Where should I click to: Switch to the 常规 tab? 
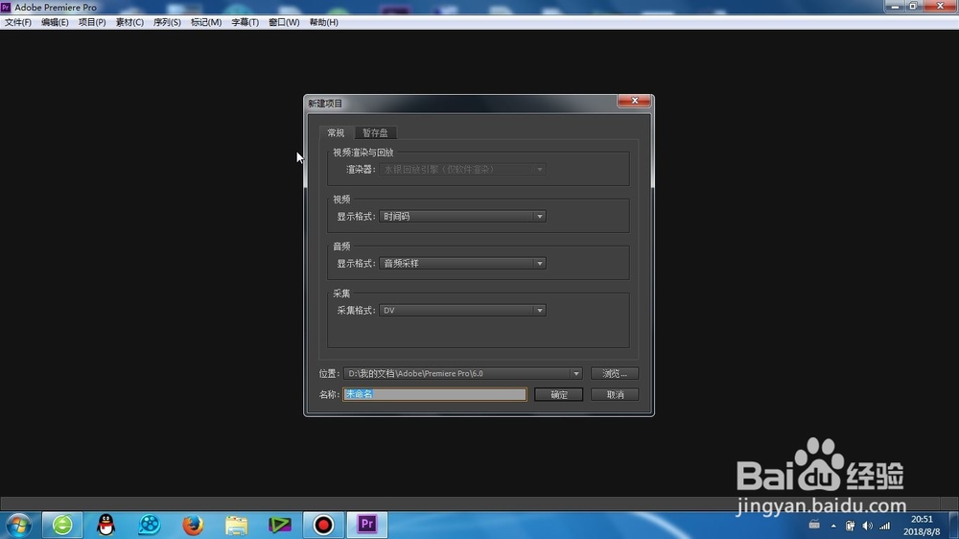tap(336, 132)
